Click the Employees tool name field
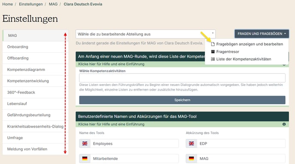 point(134,143)
